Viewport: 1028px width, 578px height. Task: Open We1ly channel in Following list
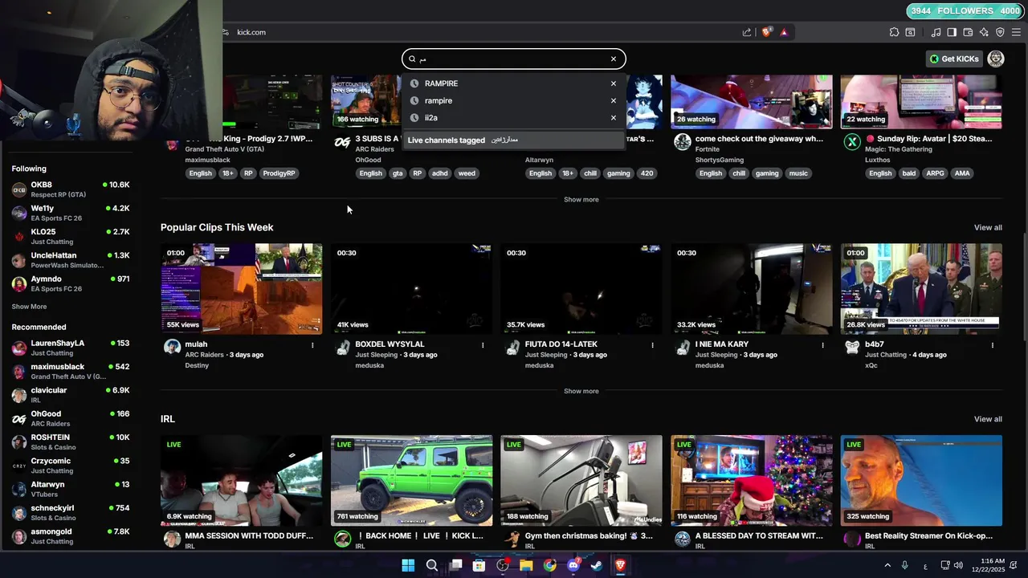(71, 213)
